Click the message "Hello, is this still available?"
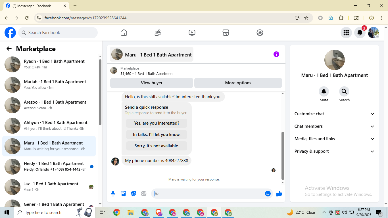This screenshot has height=218, width=388. [x=173, y=97]
